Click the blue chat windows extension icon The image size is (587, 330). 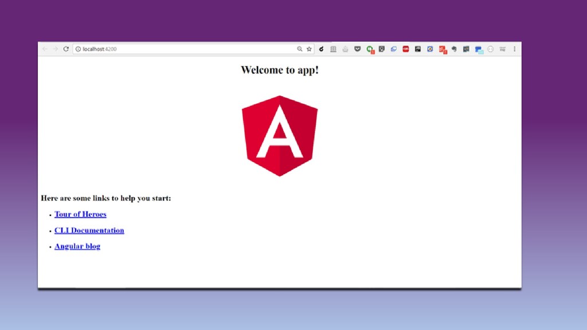pos(479,49)
